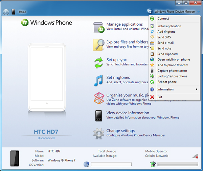Open the Zune Organize your music icon

[x=98, y=98]
